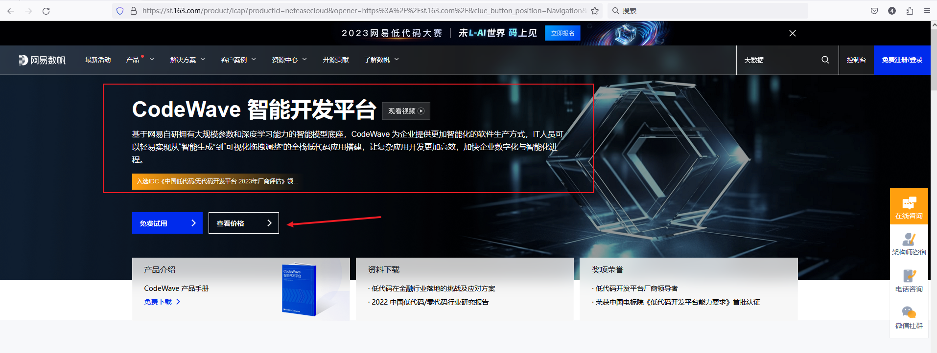Viewport: 937px width, 353px height.
Task: Click 免费注册/登录 button
Action: pos(902,60)
